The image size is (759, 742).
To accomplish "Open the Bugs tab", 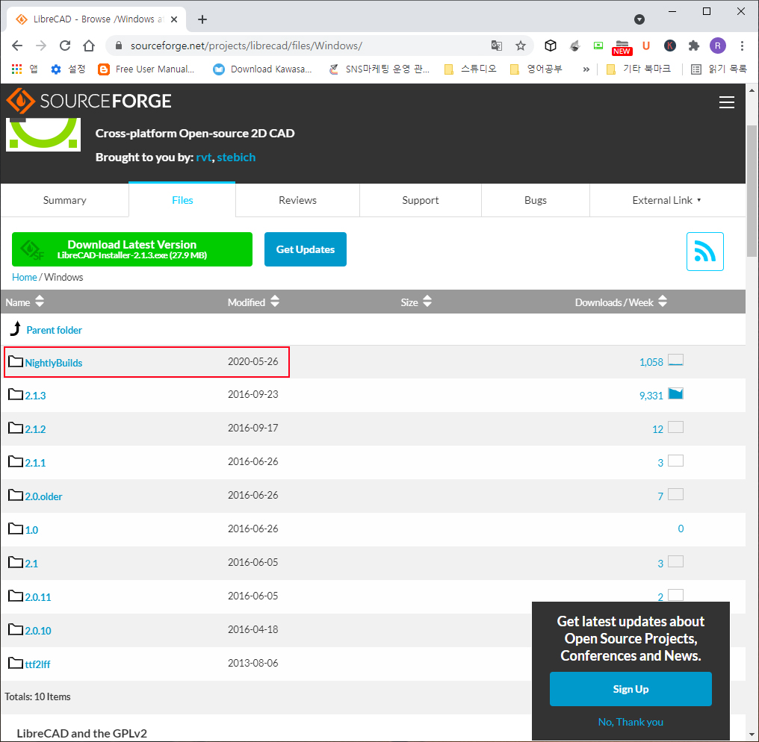I will (x=536, y=200).
